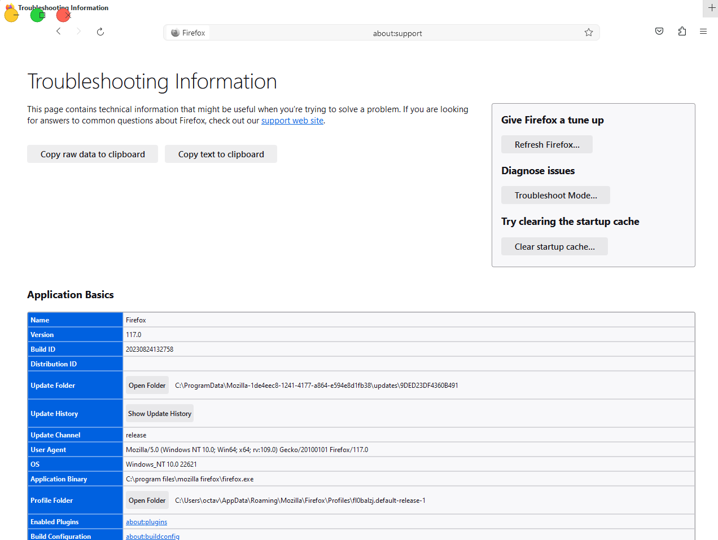Click Troubleshoot Mode

[555, 195]
